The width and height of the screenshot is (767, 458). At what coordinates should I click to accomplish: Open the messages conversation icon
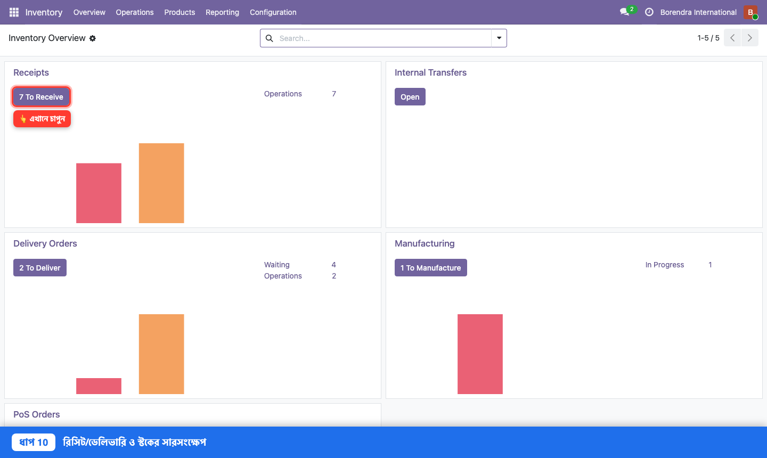point(624,12)
